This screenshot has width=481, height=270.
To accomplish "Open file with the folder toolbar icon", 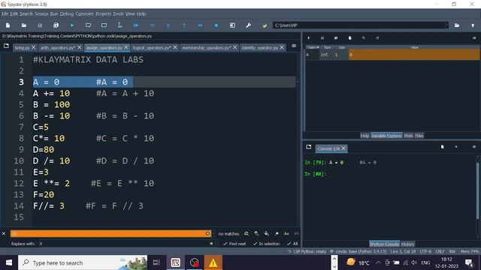I will pyautogui.click(x=24, y=25).
